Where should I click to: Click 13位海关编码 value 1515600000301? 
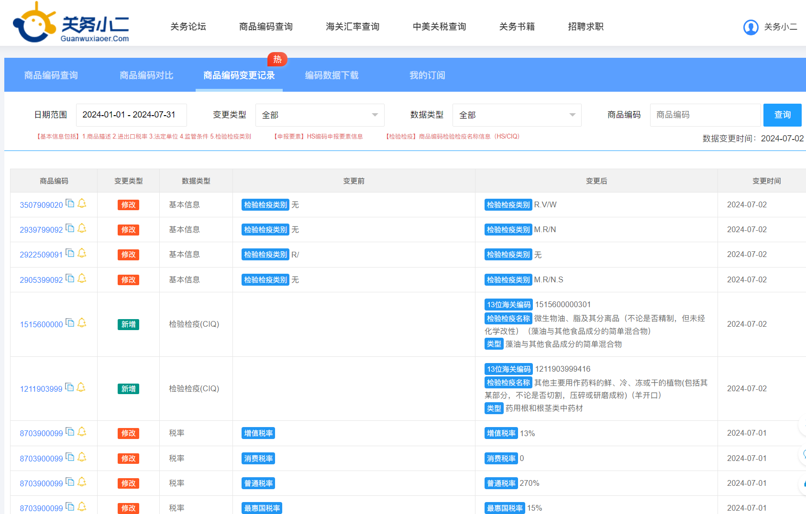[x=563, y=304]
